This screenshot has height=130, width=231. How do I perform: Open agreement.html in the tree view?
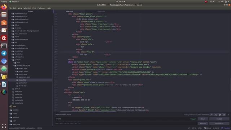click(25, 77)
